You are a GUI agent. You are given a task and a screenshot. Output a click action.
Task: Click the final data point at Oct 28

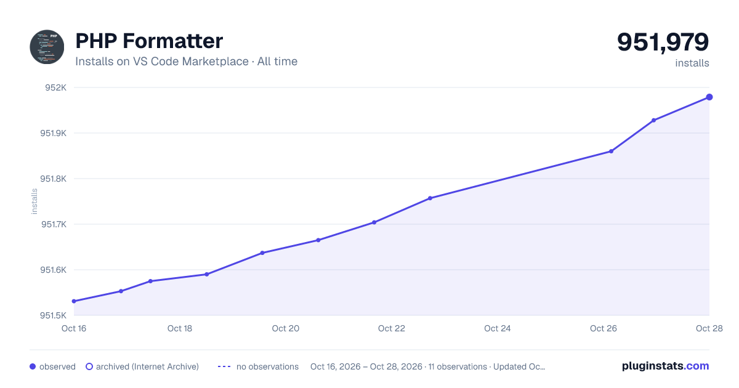(709, 97)
